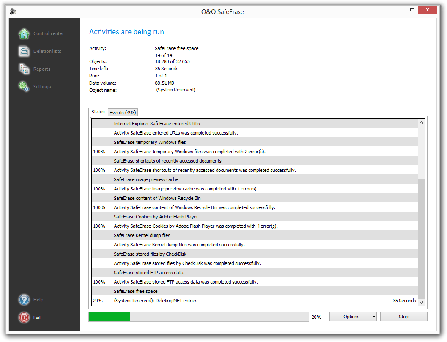Select 'Activity SafeErase entered URLs was completed successfully'

pos(255,133)
